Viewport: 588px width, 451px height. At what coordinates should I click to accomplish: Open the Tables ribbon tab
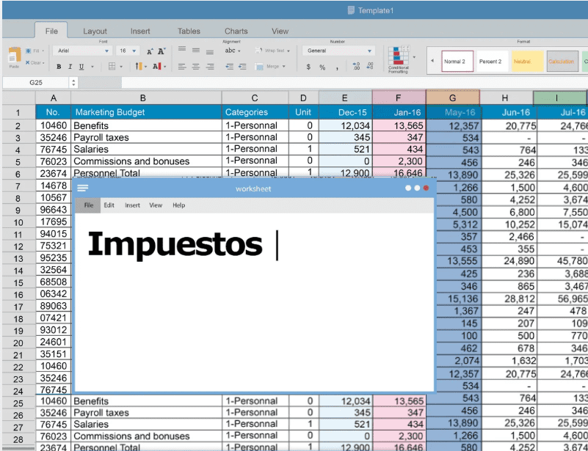click(189, 32)
